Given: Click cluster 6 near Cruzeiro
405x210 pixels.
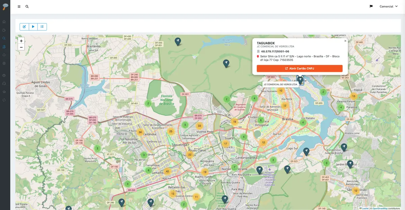Looking at the screenshot, I should (260, 120).
